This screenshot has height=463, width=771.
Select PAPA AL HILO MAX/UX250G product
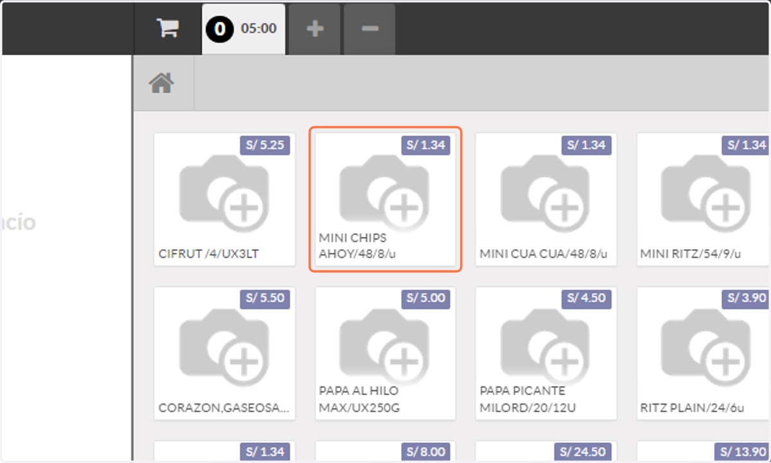385,353
